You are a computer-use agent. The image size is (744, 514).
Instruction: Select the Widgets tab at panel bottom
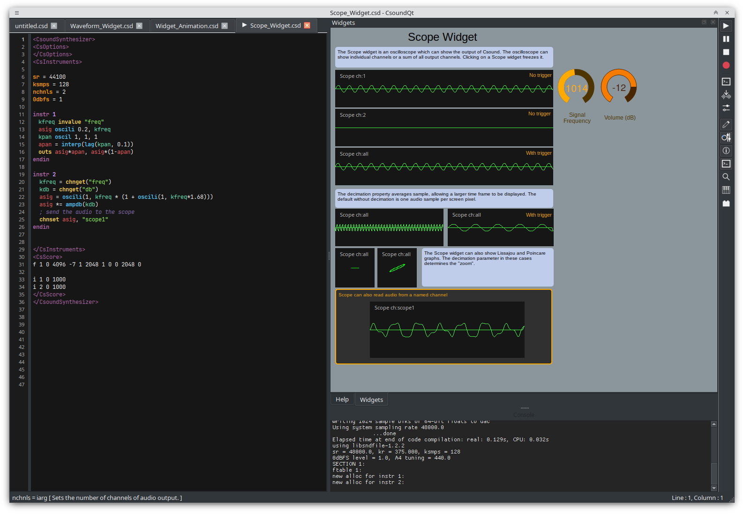tap(371, 400)
